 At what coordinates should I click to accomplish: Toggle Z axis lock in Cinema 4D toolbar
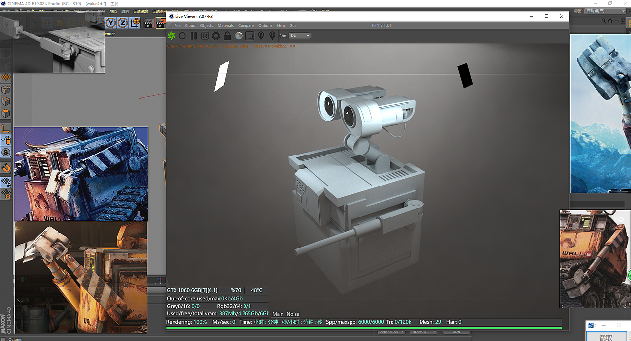pos(122,22)
